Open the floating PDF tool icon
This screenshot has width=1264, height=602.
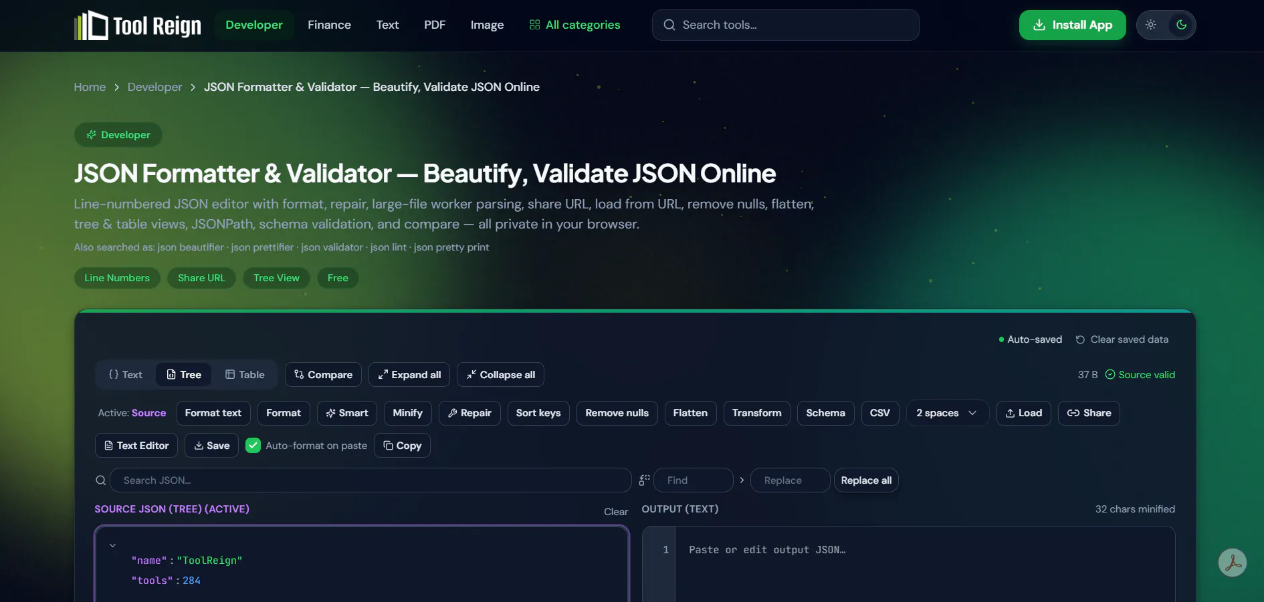point(1232,563)
